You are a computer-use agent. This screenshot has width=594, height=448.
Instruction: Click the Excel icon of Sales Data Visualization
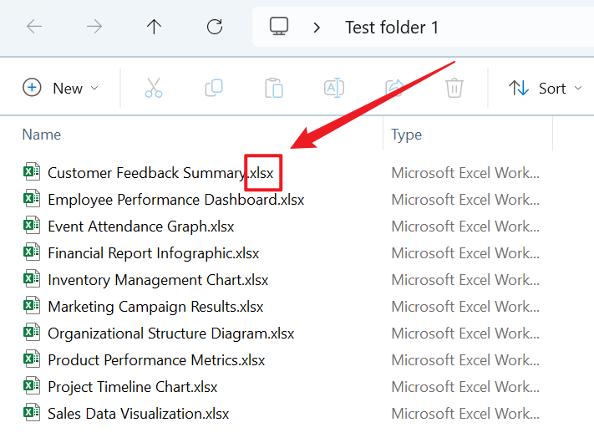[32, 413]
